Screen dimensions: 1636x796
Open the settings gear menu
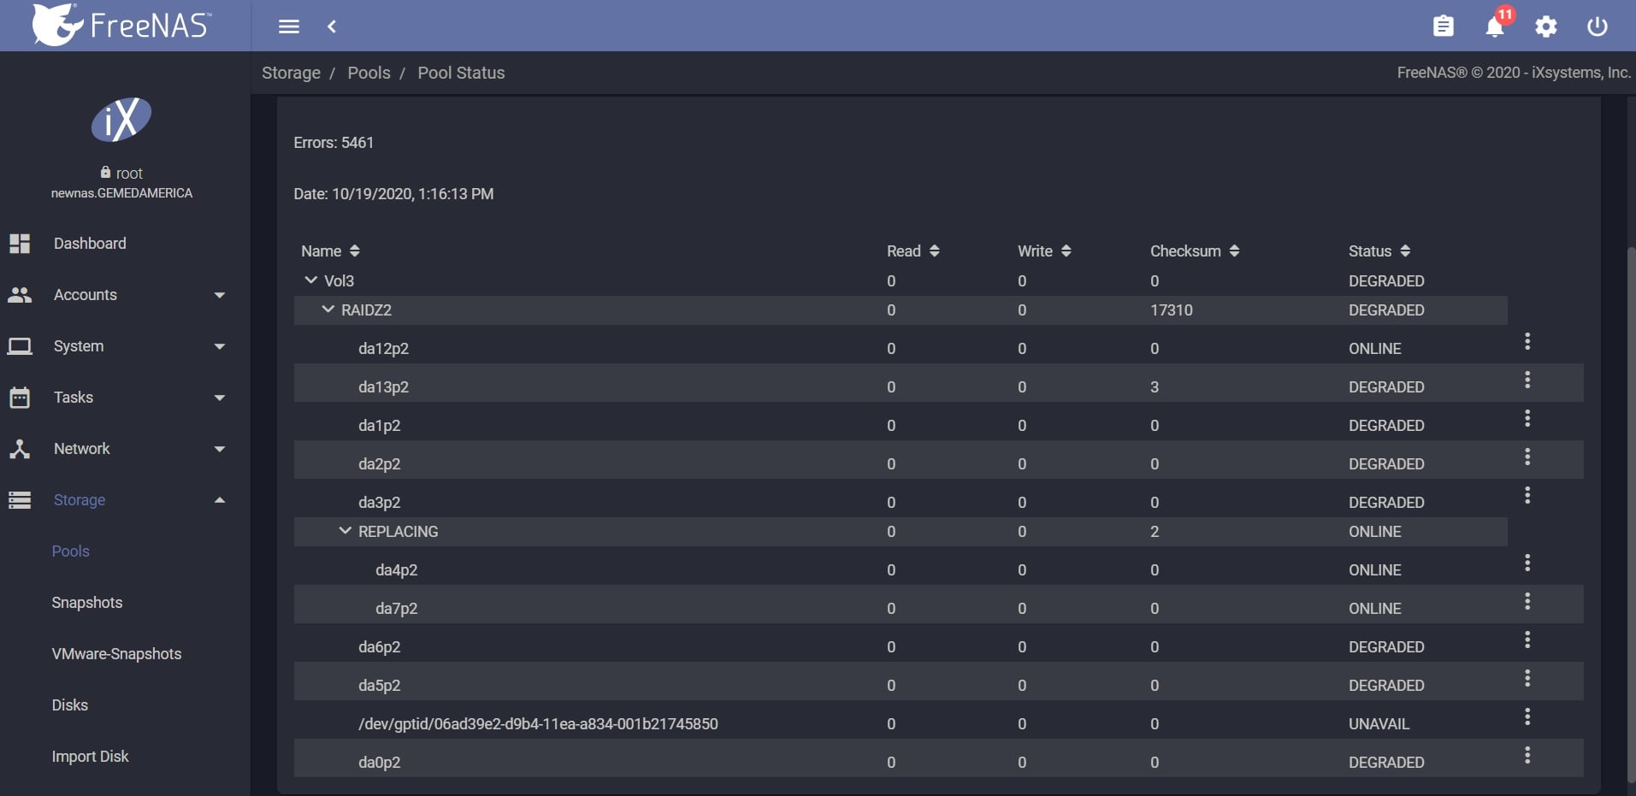[1546, 27]
